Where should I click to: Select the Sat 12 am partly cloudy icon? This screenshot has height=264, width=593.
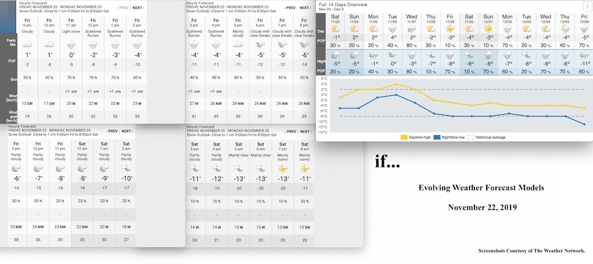pyautogui.click(x=82, y=168)
